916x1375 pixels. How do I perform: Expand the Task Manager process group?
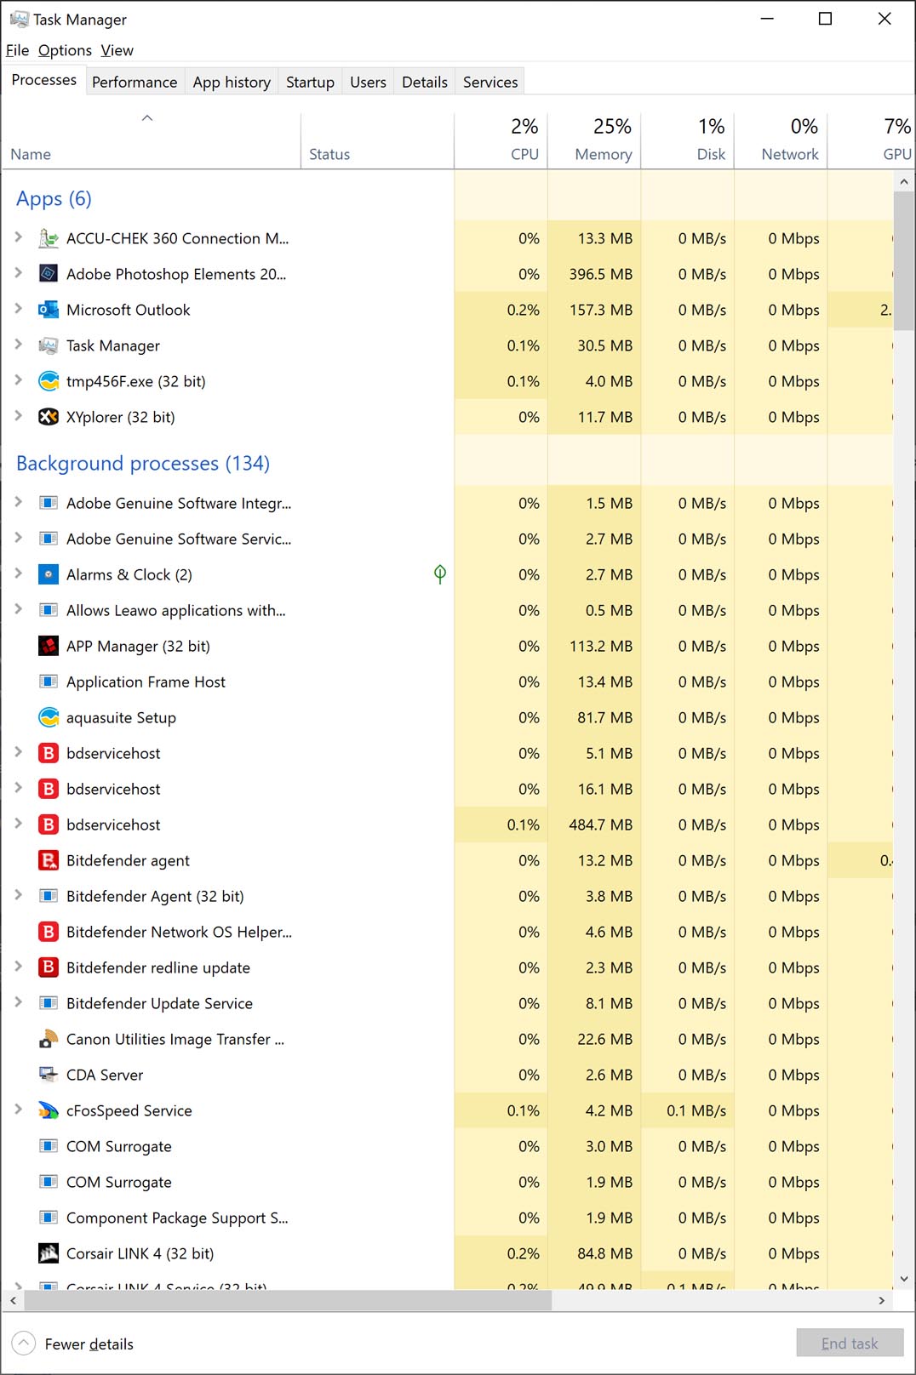click(18, 345)
